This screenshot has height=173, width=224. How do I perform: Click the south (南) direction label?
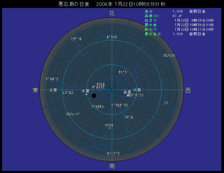[112, 166]
